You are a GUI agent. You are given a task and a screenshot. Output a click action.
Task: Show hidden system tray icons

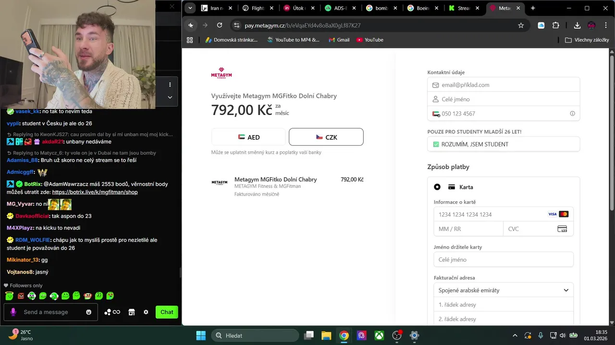pos(515,335)
